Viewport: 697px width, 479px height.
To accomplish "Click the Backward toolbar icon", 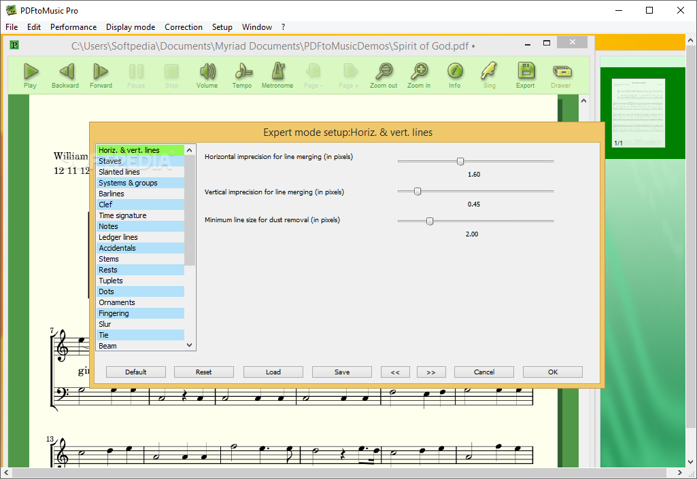I will click(x=66, y=71).
